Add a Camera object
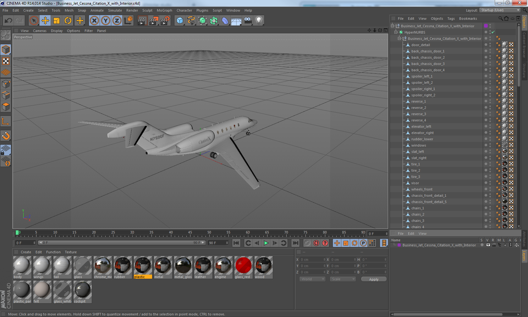 [248, 21]
